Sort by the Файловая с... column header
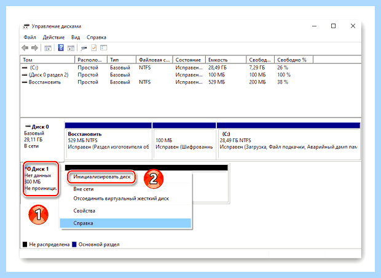Viewport: 381px width, 278px height. pos(154,60)
